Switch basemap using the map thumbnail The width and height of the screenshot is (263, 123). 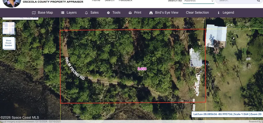point(8,28)
